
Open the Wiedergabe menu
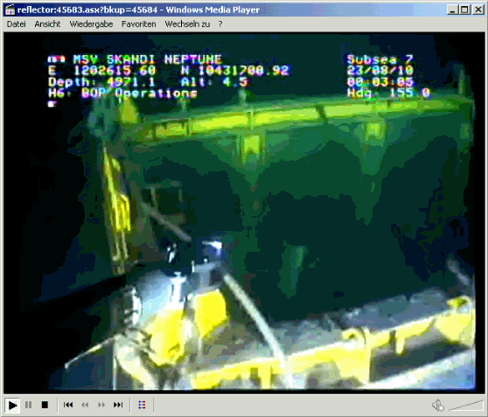(91, 24)
